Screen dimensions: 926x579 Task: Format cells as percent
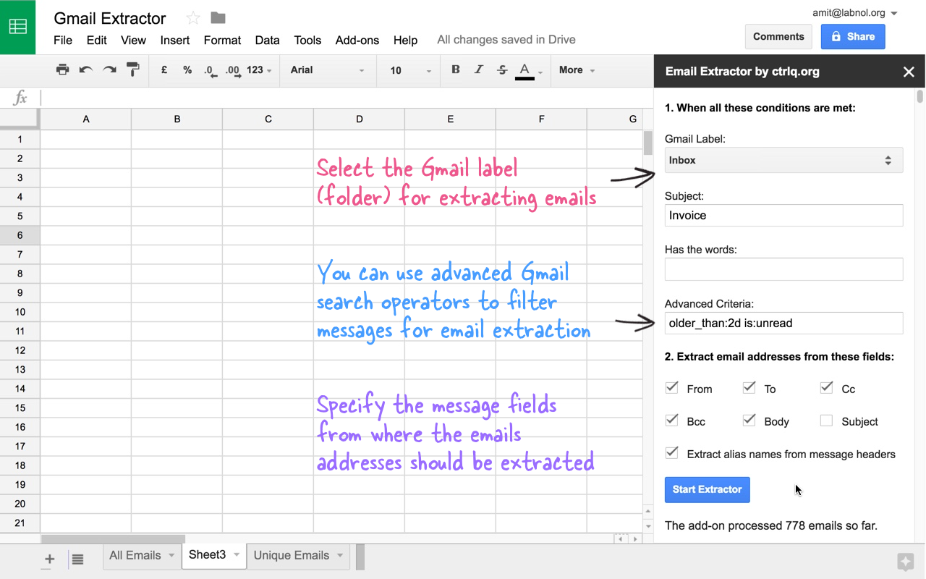187,70
